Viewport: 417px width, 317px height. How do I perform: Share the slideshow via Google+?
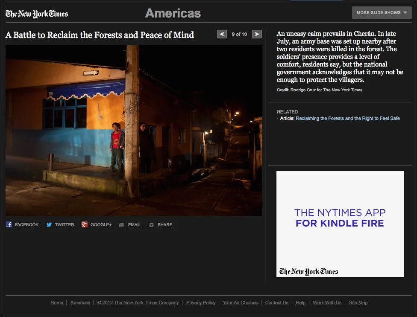click(x=96, y=224)
